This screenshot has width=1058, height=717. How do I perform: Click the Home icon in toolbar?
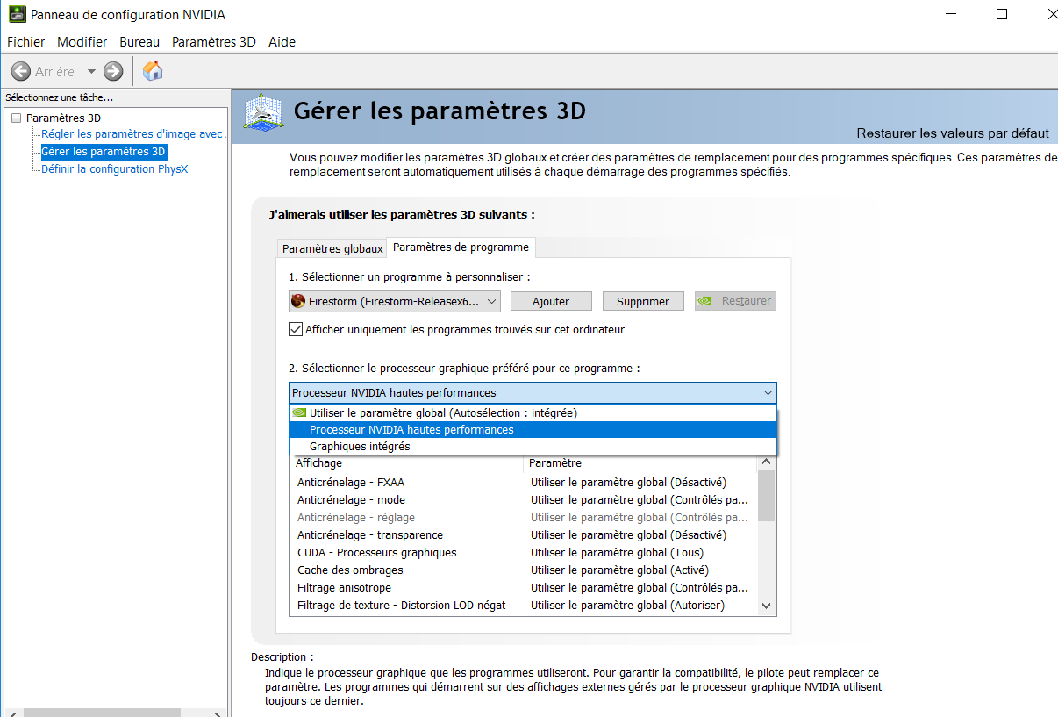(153, 71)
